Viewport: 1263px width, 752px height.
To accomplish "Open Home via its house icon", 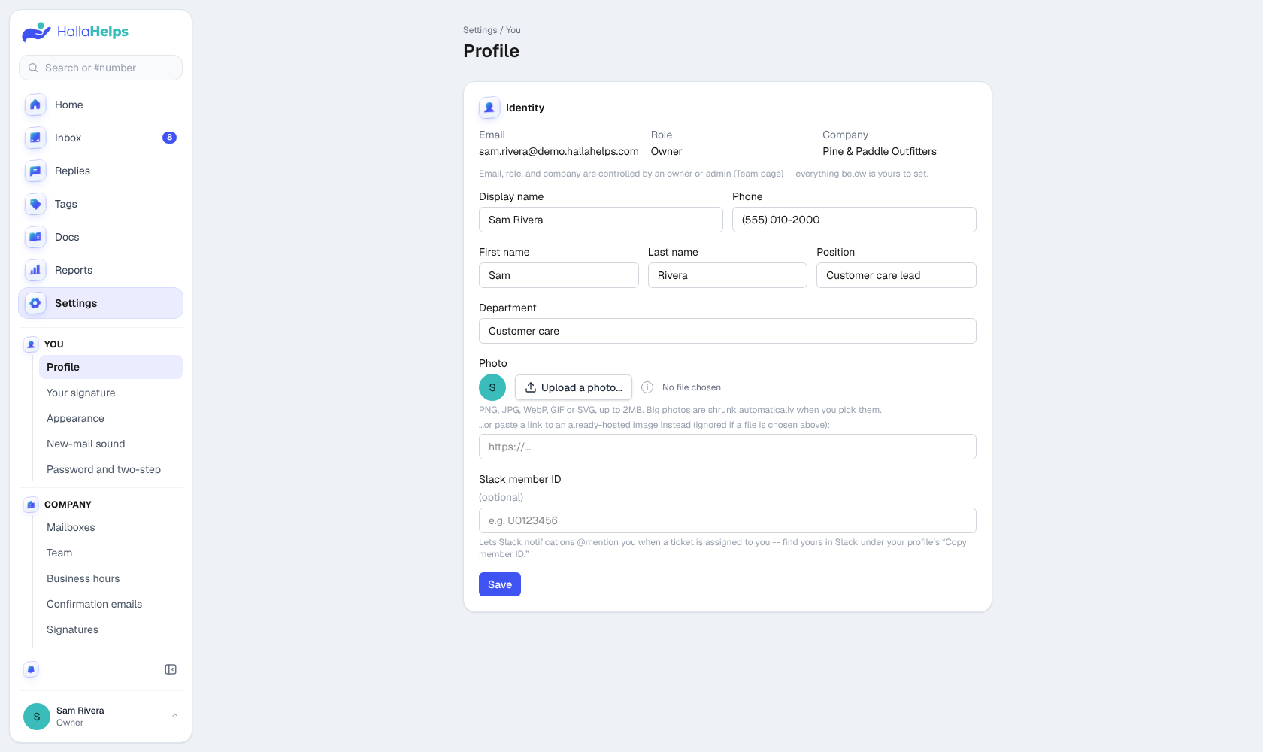I will [x=35, y=105].
